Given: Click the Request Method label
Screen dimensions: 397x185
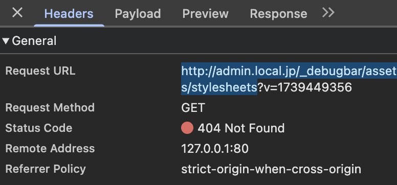Looking at the screenshot, I should click(50, 107).
